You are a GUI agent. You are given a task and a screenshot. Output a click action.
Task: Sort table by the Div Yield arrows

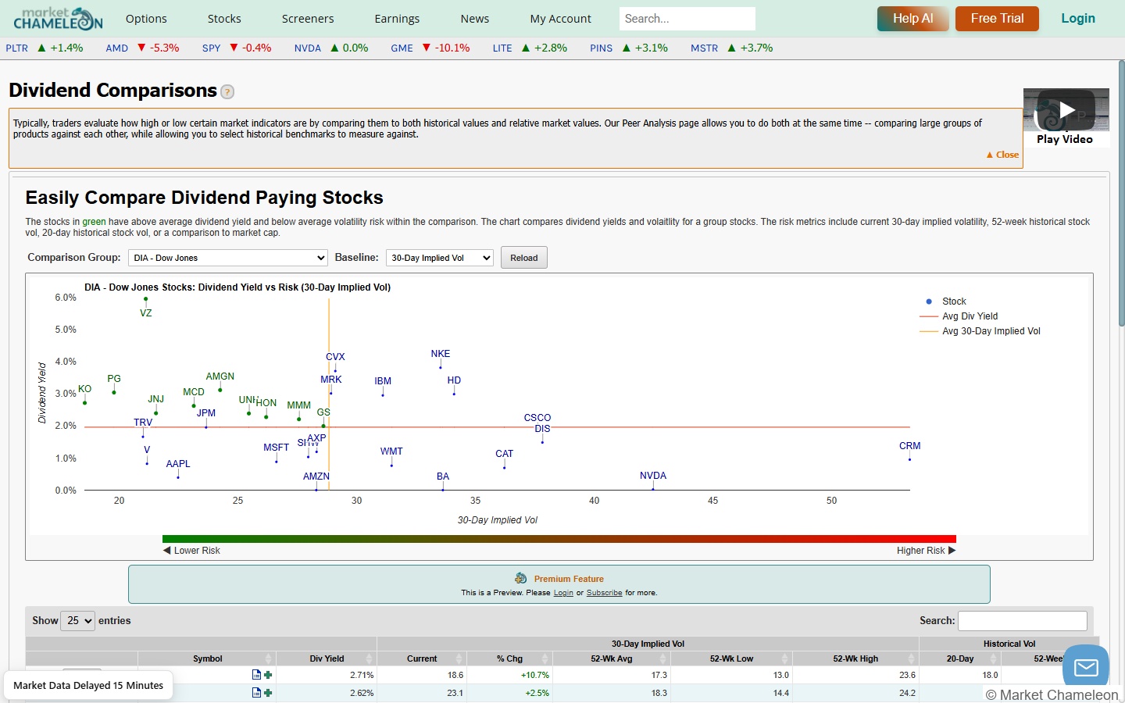coord(369,658)
